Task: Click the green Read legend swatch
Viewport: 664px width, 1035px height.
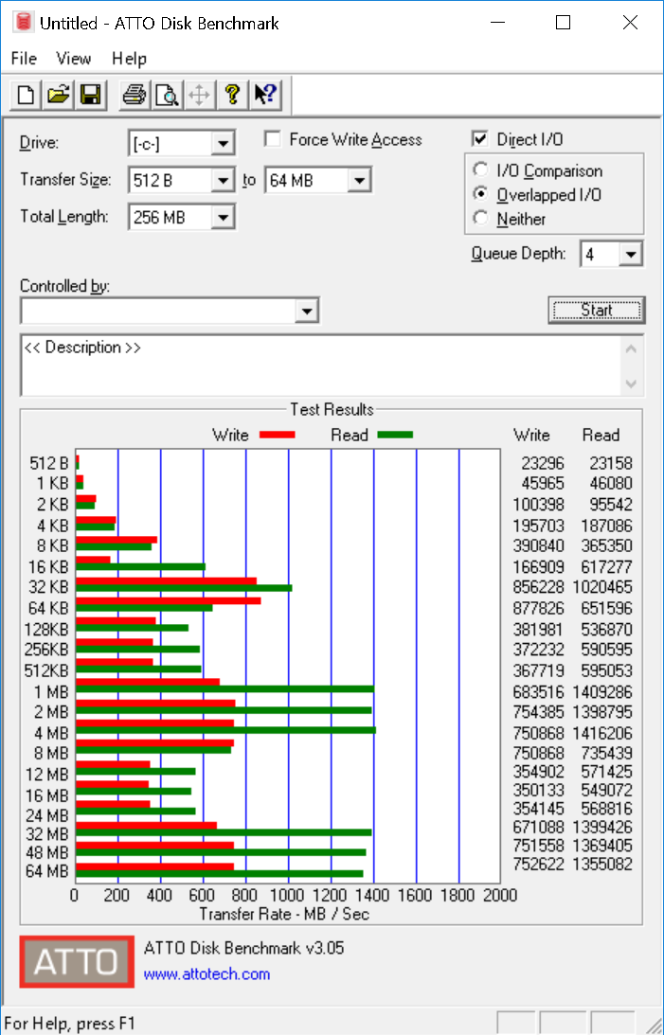Action: [395, 435]
